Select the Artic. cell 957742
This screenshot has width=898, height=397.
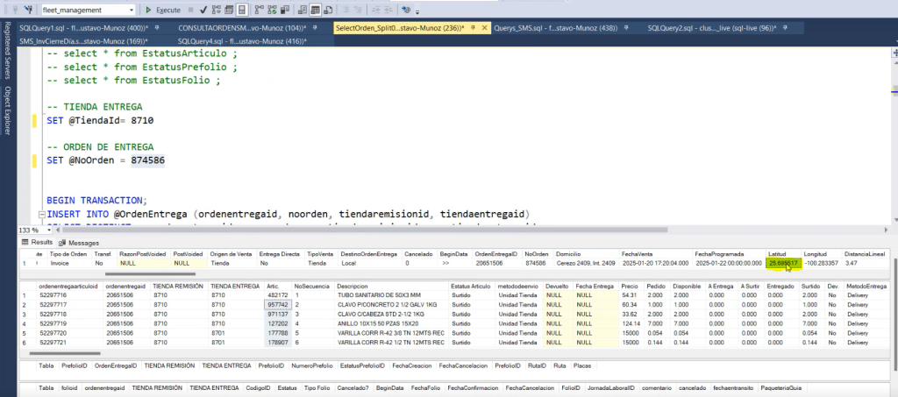(278, 304)
